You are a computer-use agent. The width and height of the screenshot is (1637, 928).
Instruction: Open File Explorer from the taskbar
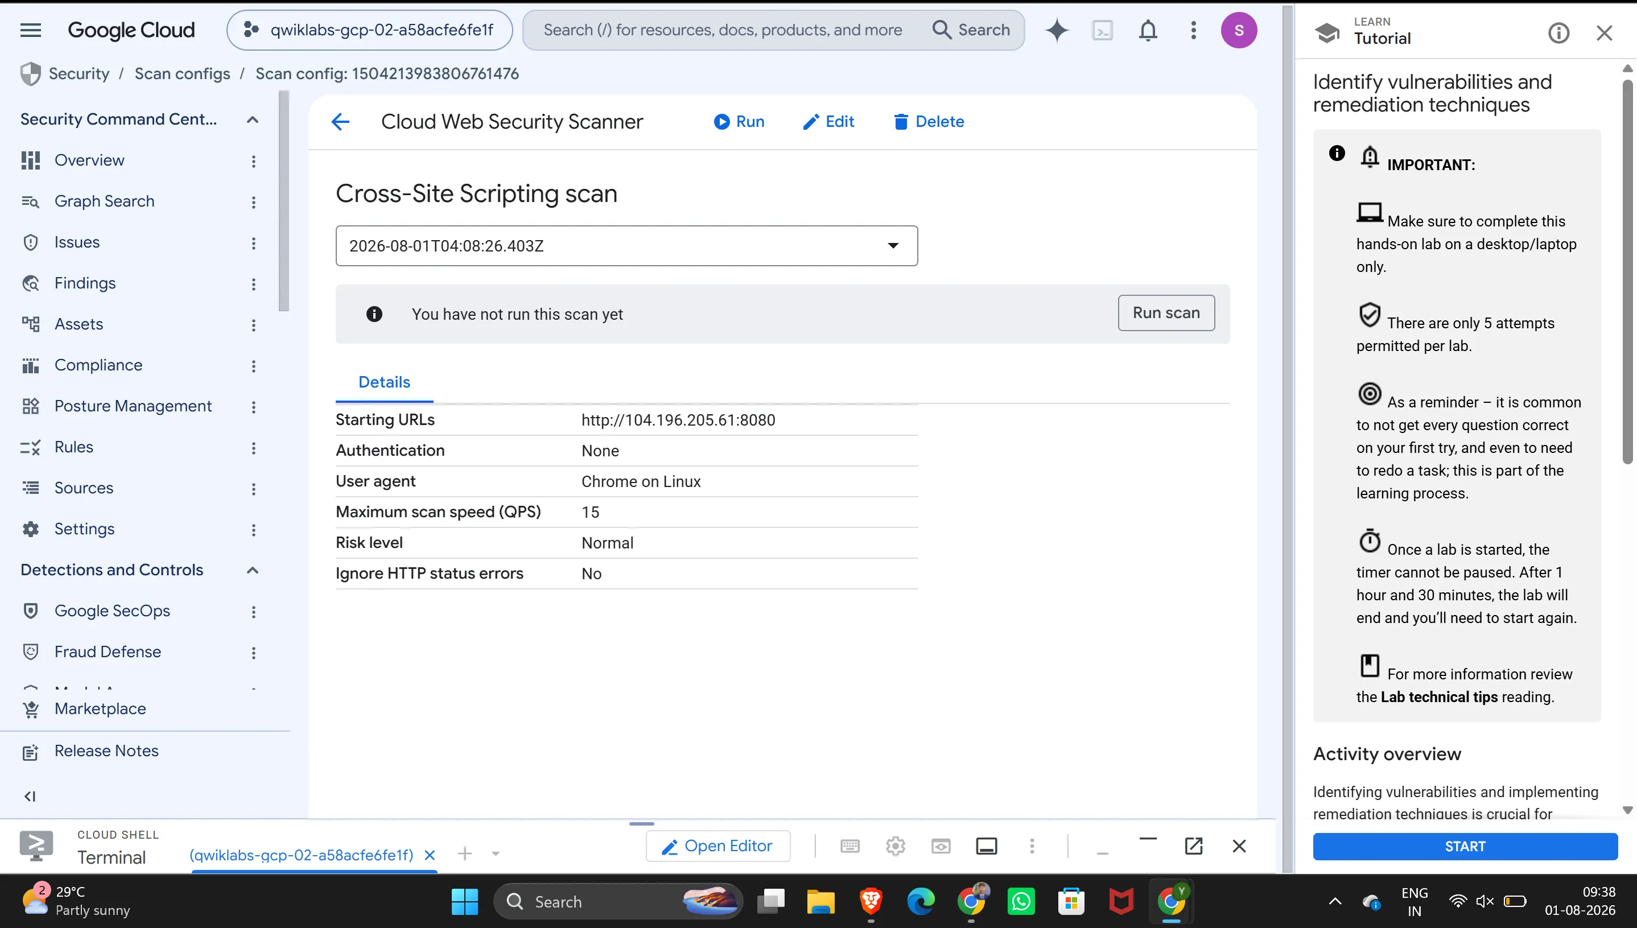820,901
